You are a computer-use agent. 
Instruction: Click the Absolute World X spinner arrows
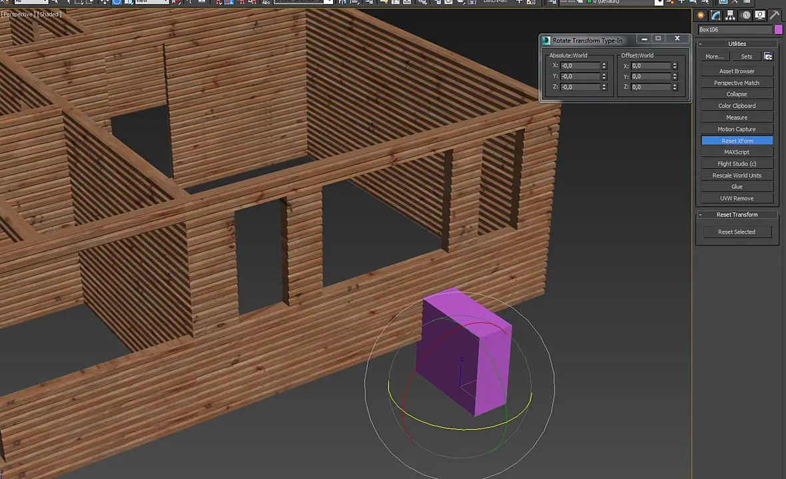[604, 66]
